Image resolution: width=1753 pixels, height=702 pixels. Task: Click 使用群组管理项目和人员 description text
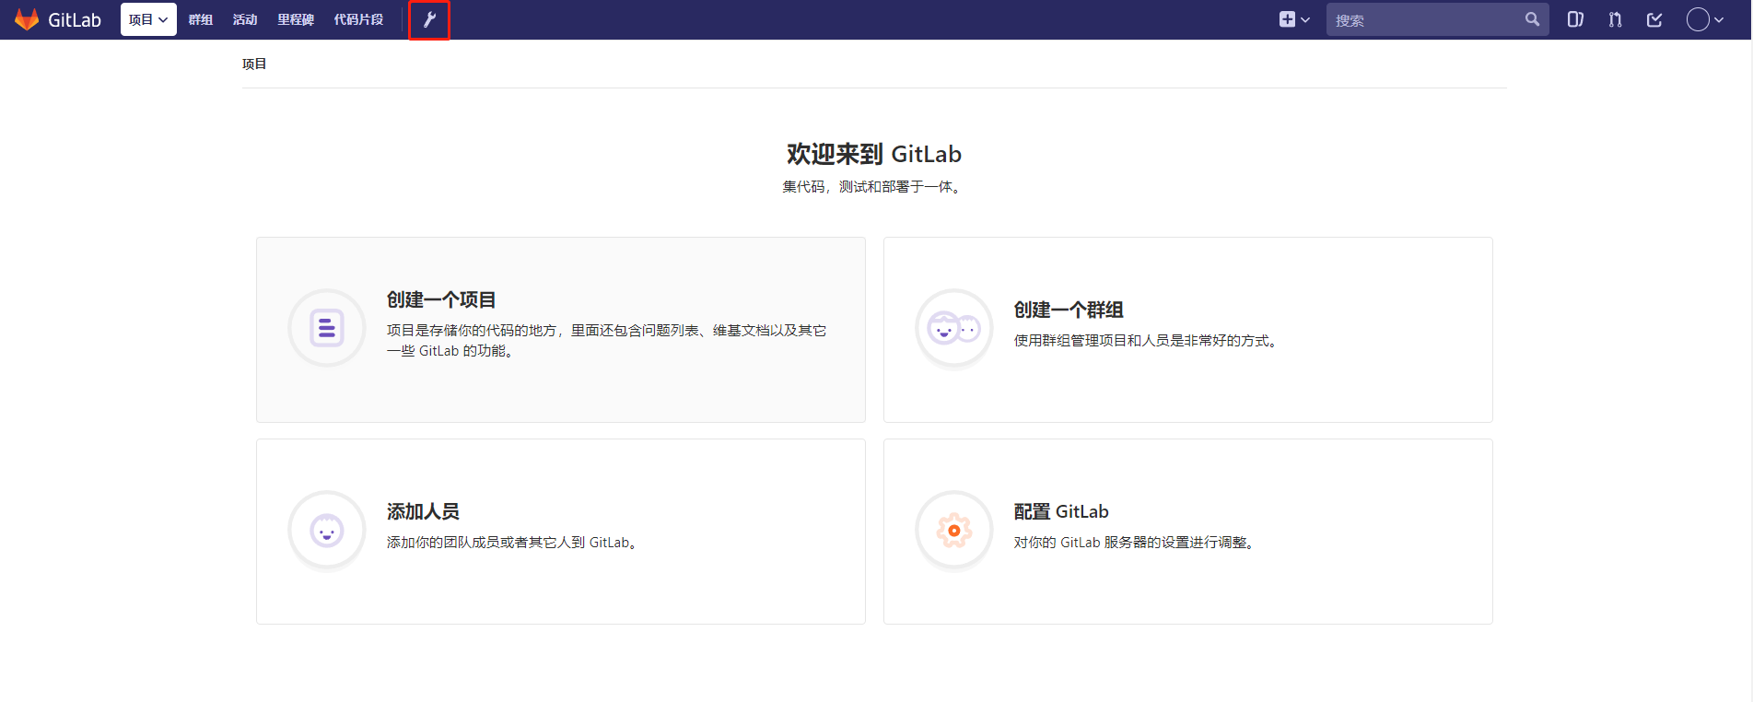point(1147,341)
